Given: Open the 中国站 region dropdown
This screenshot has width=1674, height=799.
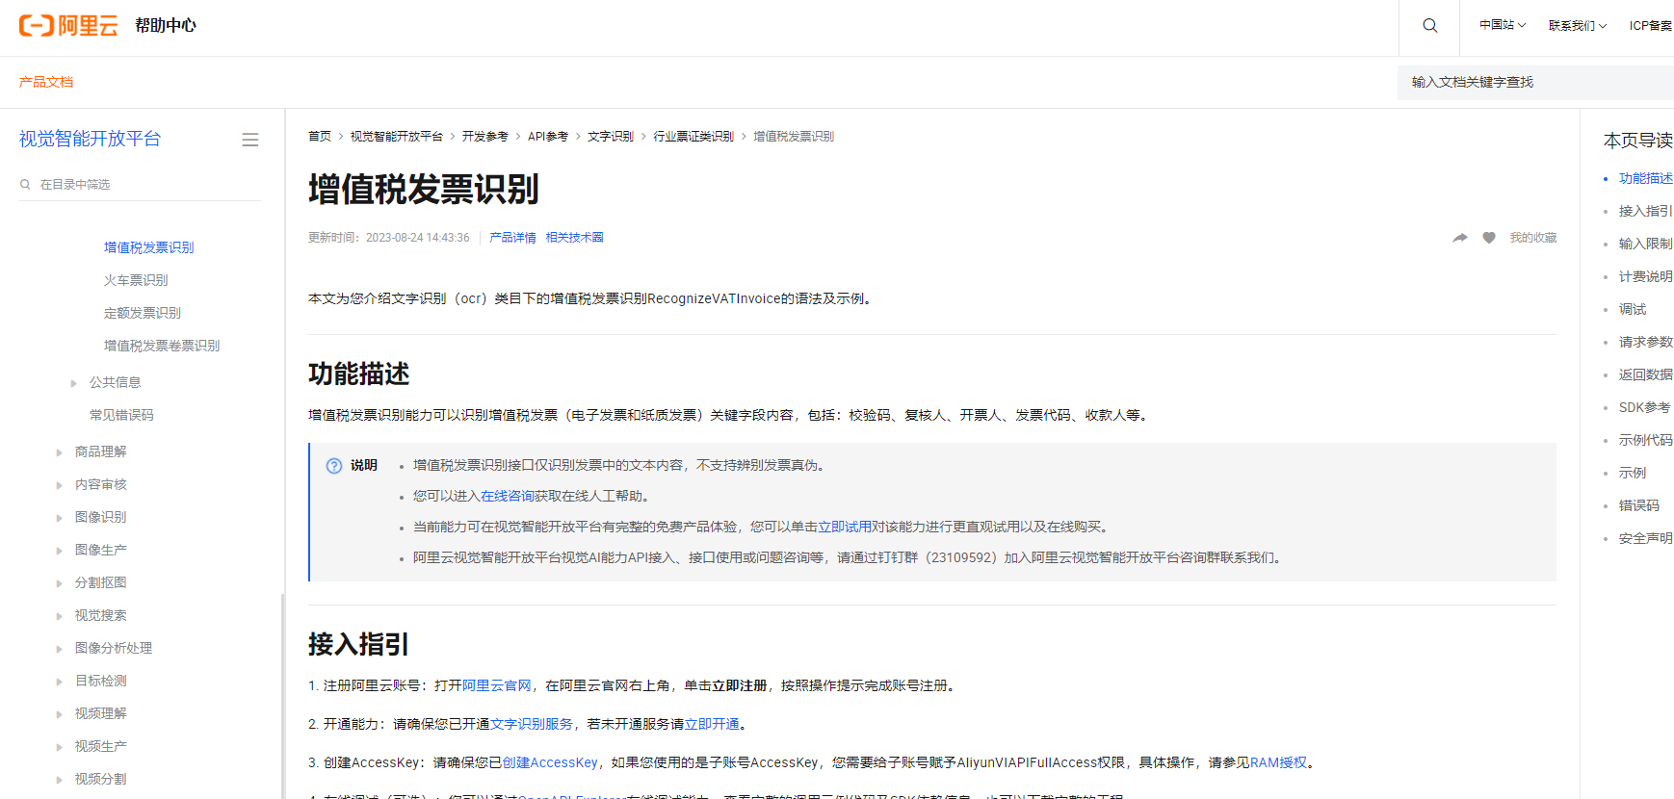Looking at the screenshot, I should (1503, 25).
